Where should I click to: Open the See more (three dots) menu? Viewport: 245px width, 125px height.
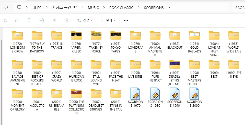tap(126, 21)
